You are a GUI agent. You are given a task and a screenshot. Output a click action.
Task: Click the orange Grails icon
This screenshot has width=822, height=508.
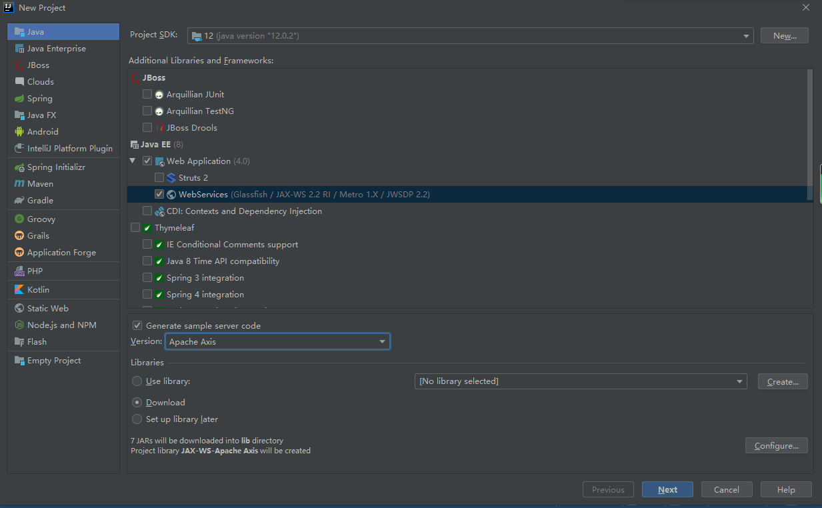point(19,235)
